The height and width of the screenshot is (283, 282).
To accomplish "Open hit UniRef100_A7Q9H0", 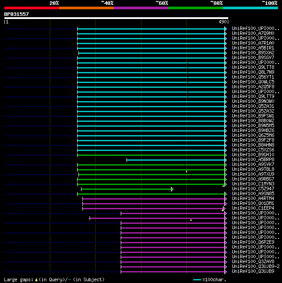I will click(x=253, y=33).
